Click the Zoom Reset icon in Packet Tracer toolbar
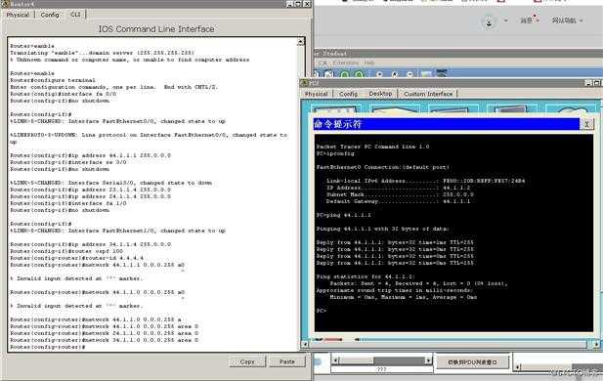Image resolution: width=603 pixels, height=381 pixels. (395, 74)
